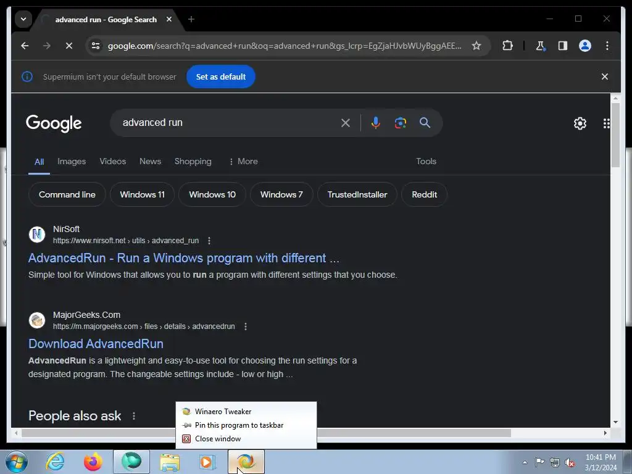Filter by Command line chip
The width and height of the screenshot is (632, 474).
pos(67,194)
